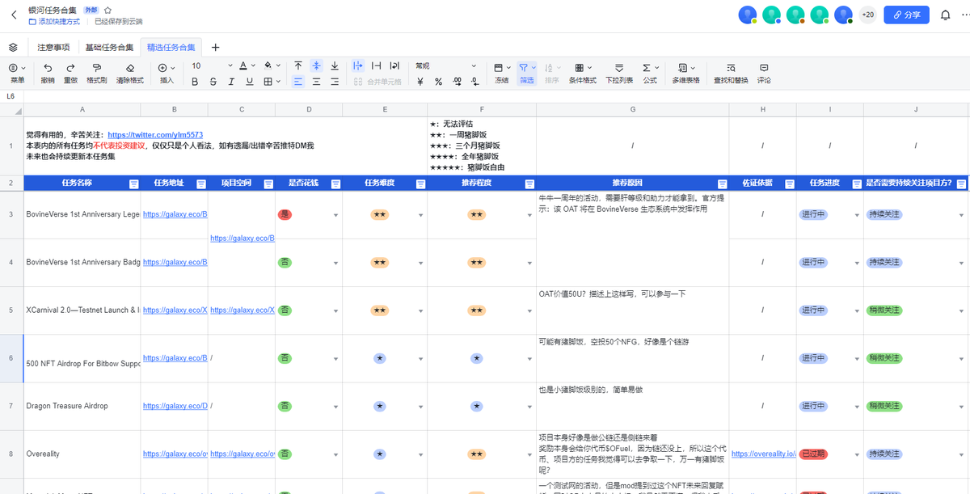Click the Conditional Format (条件格式) icon
Image resolution: width=970 pixels, height=494 pixels.
click(579, 68)
